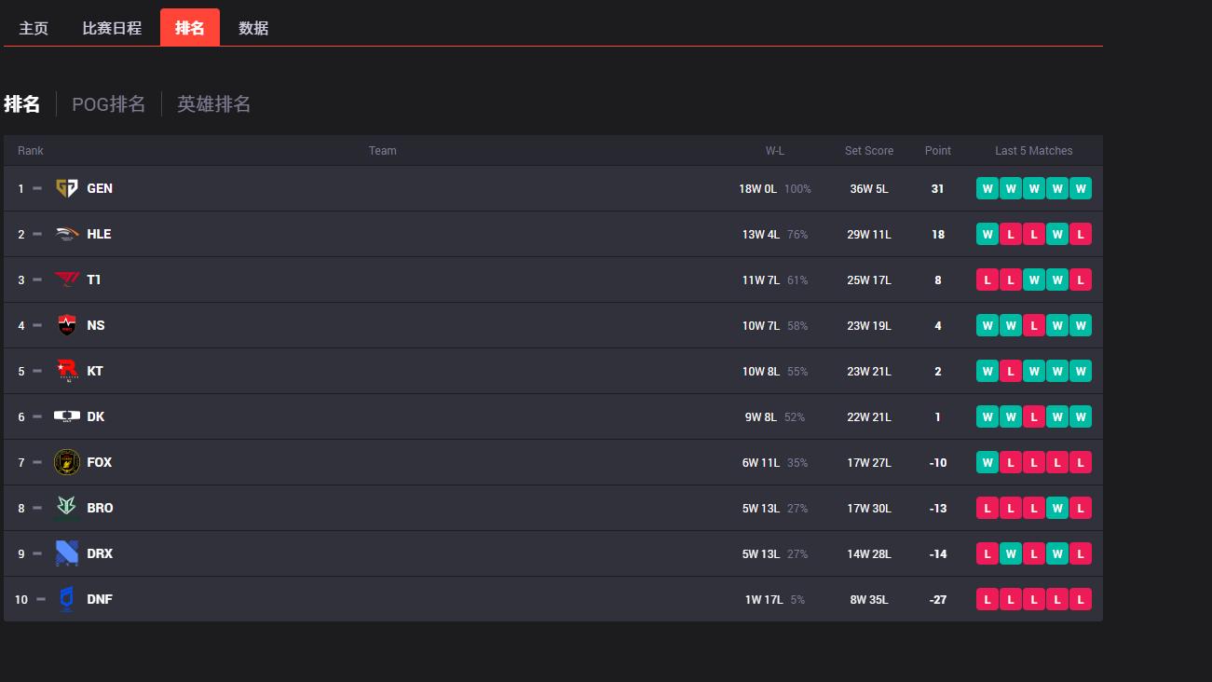Open the BRO team logo icon
Image resolution: width=1212 pixels, height=682 pixels.
67,508
